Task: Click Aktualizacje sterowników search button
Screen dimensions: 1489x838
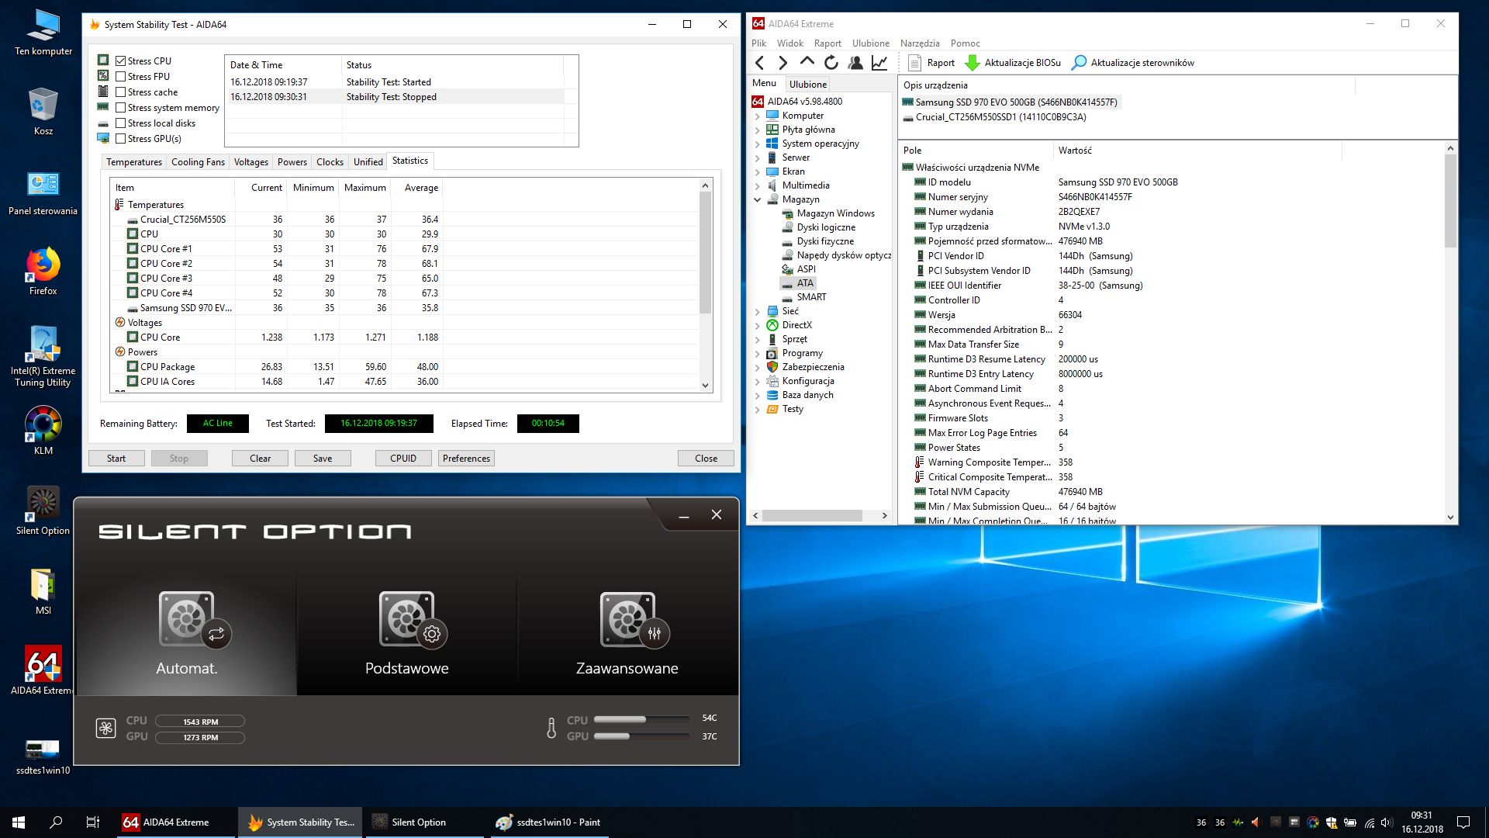Action: point(1133,63)
